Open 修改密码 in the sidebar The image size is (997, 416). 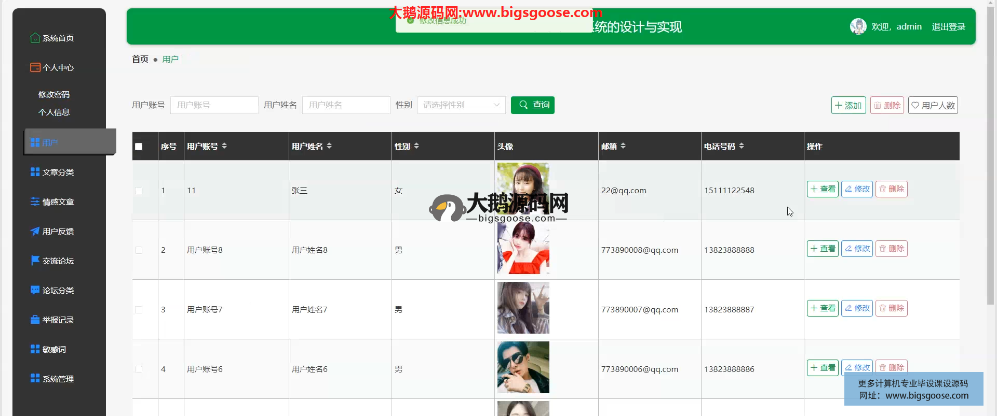(54, 94)
